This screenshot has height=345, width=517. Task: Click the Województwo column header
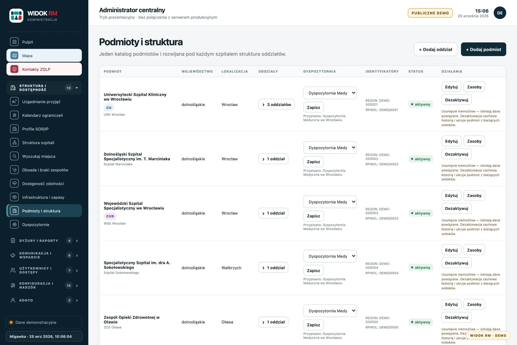pyautogui.click(x=197, y=71)
